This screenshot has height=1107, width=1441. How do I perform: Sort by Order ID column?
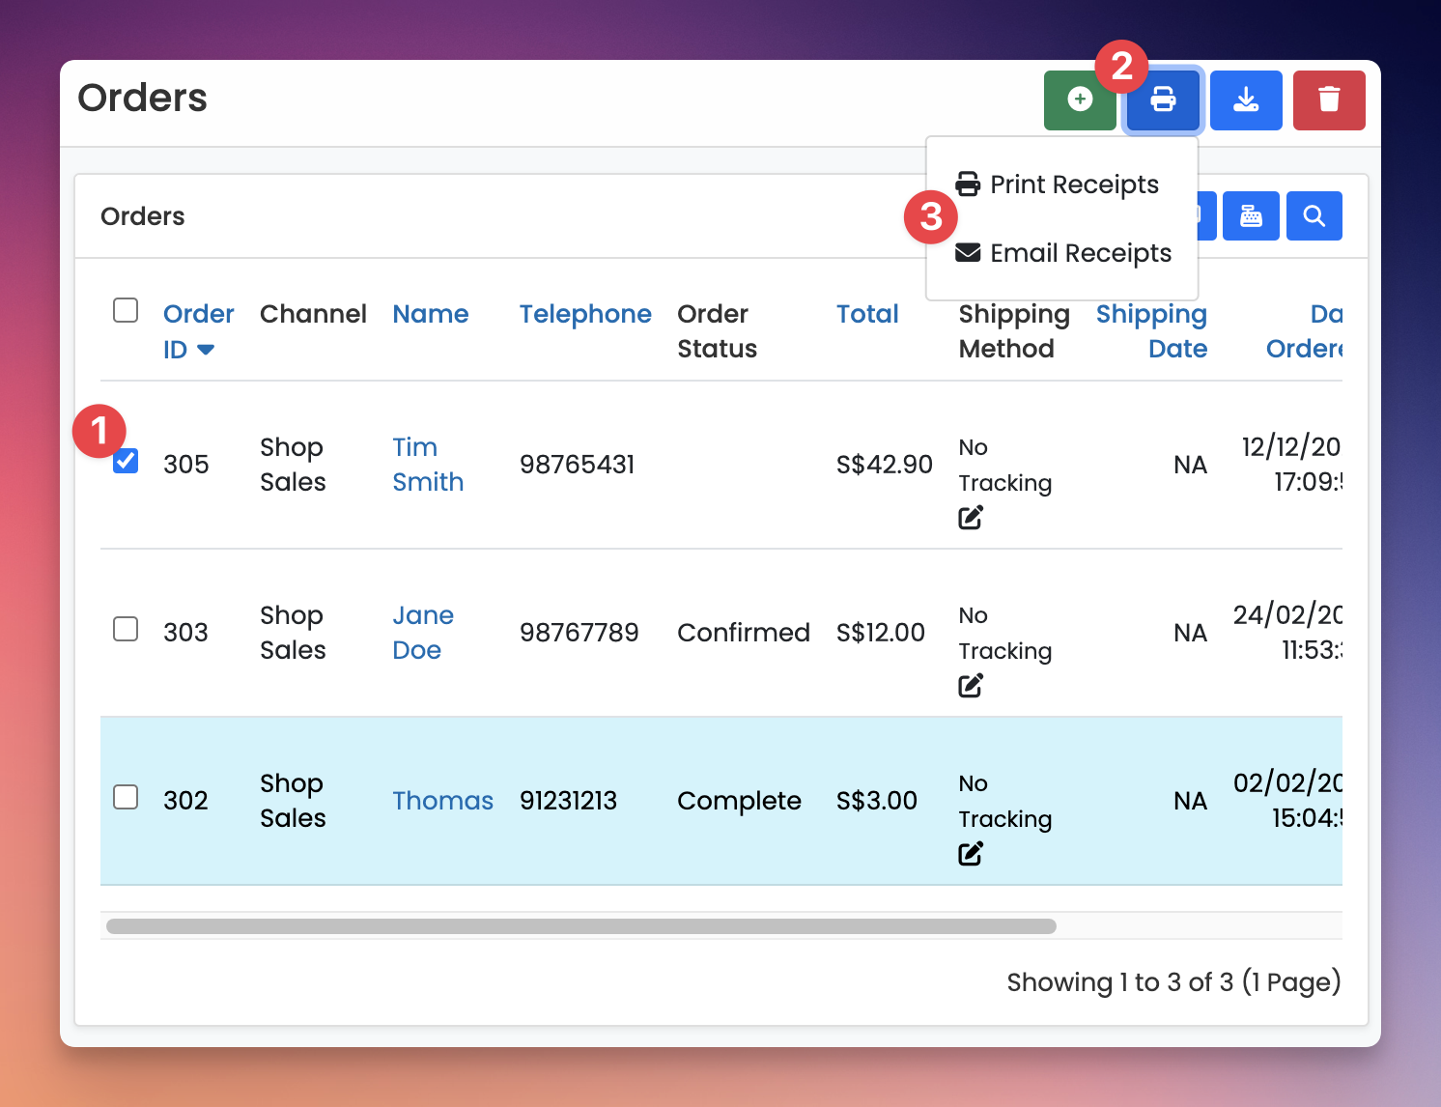pyautogui.click(x=198, y=331)
